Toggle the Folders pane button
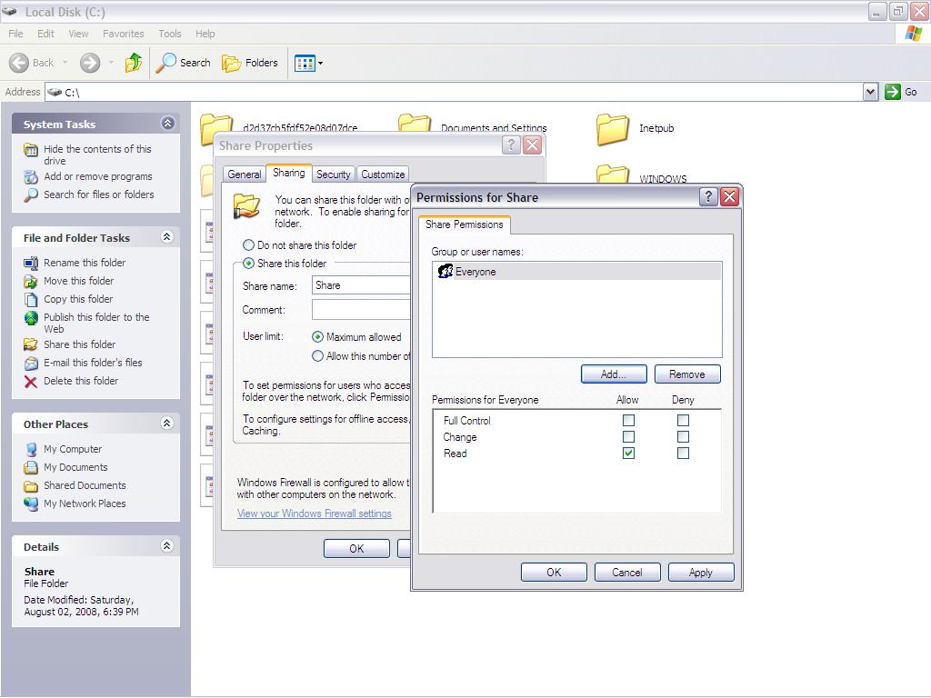931x698 pixels. pyautogui.click(x=249, y=63)
